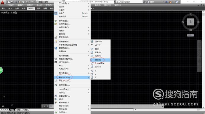Viewport: 205px width, 114px height.
Task: Select Z axis rotation in the UCS submenu
Action: (x=100, y=77)
